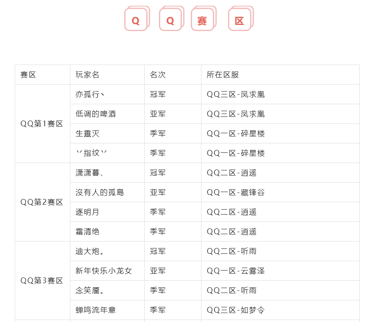Select the '赛区' column header
The image size is (376, 322).
28,74
